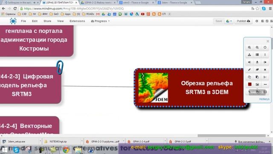Switch to the '[GP44-2-2] Файлы' browser tab
273x154 pixels.
tap(98, 3)
